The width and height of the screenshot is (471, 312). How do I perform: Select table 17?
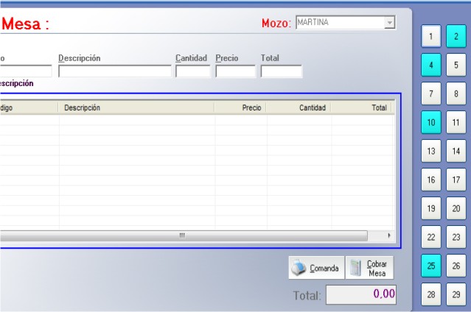[456, 180]
